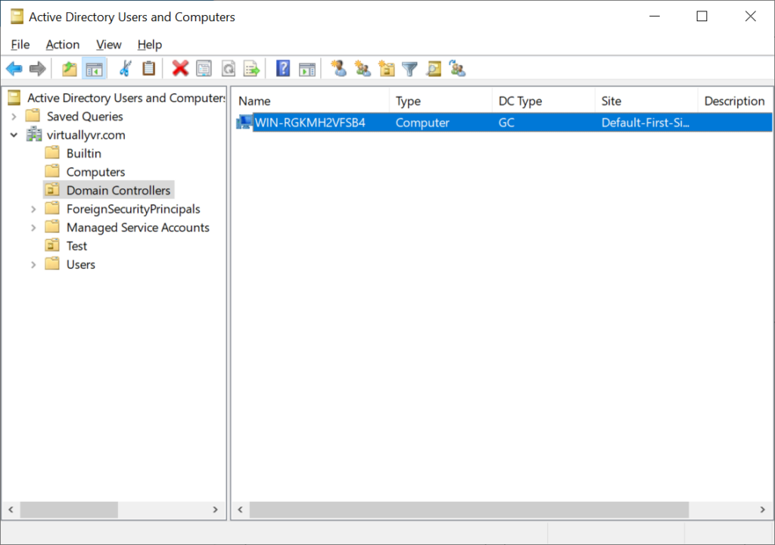Click the WIN-RGKMH2VFSB4 computer icon
775x545 pixels.
point(244,122)
